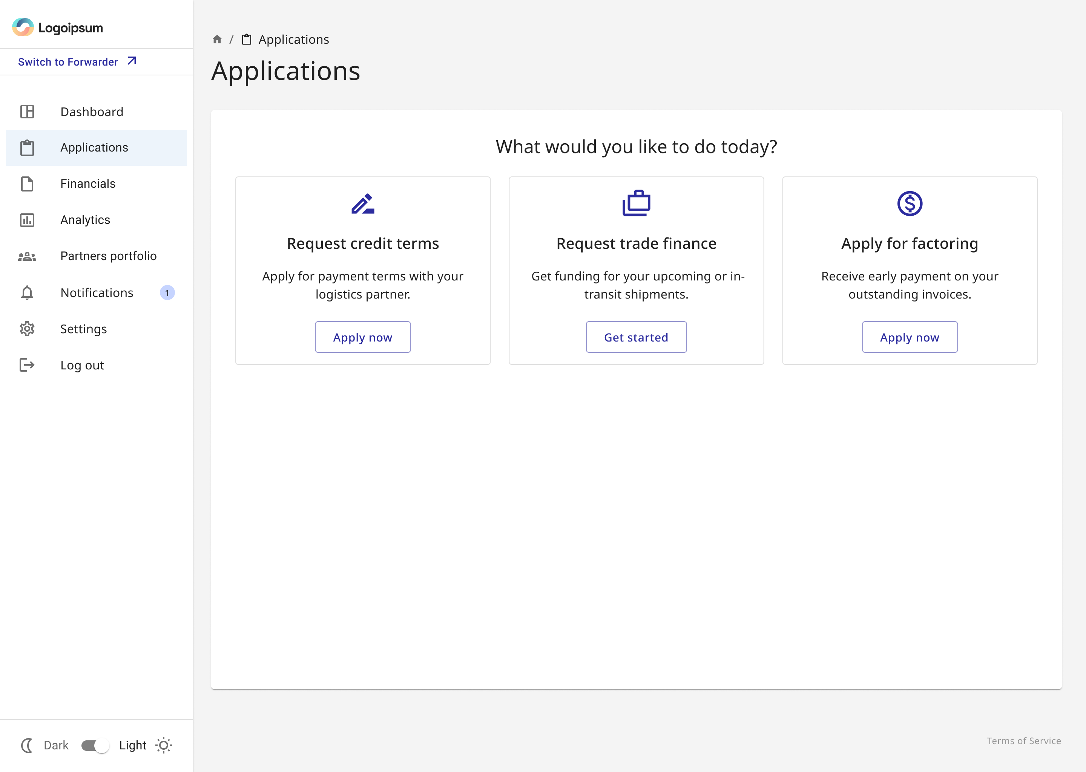Click the Applications breadcrumb text
The height and width of the screenshot is (772, 1086).
tap(293, 40)
